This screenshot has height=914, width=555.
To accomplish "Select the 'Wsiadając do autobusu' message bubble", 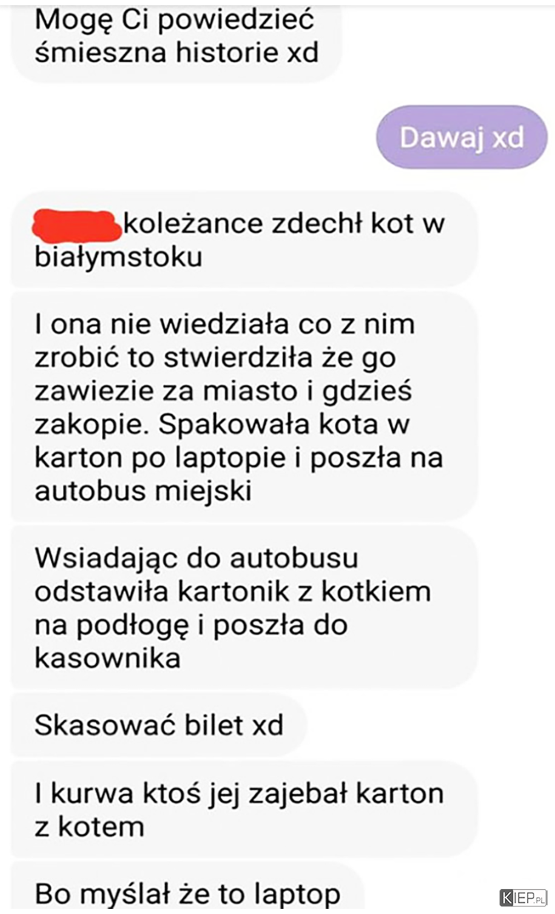I will (244, 607).
